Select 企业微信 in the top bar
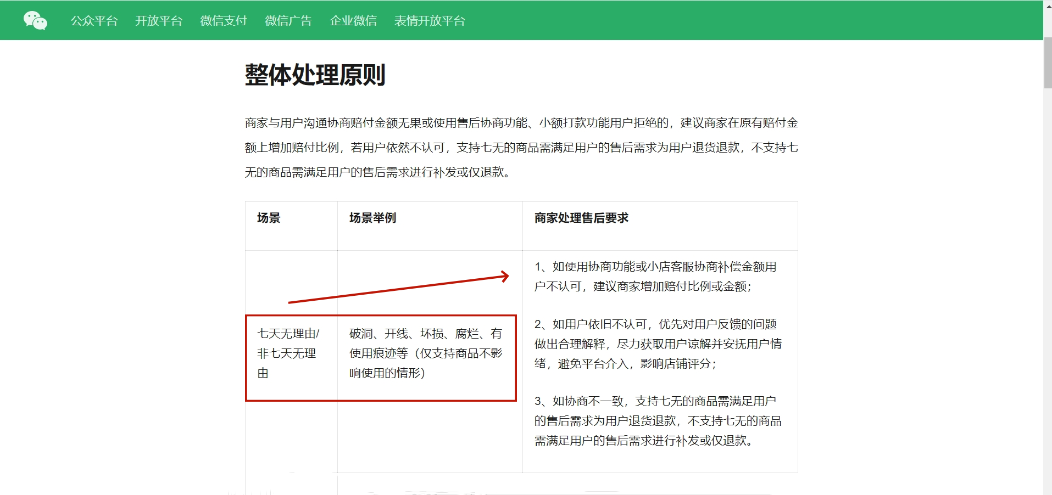 [353, 21]
